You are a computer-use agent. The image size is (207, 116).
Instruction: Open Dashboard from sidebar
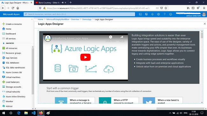pyautogui.click(x=9, y=34)
